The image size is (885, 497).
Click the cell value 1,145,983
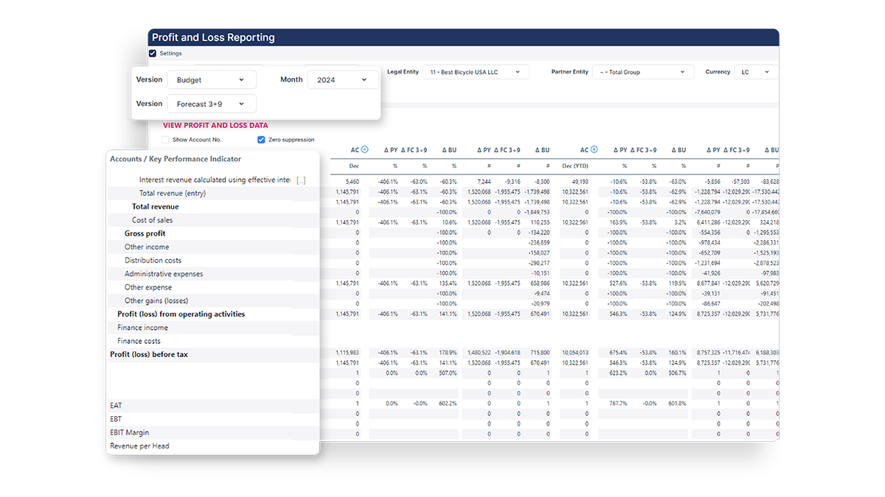coord(347,353)
